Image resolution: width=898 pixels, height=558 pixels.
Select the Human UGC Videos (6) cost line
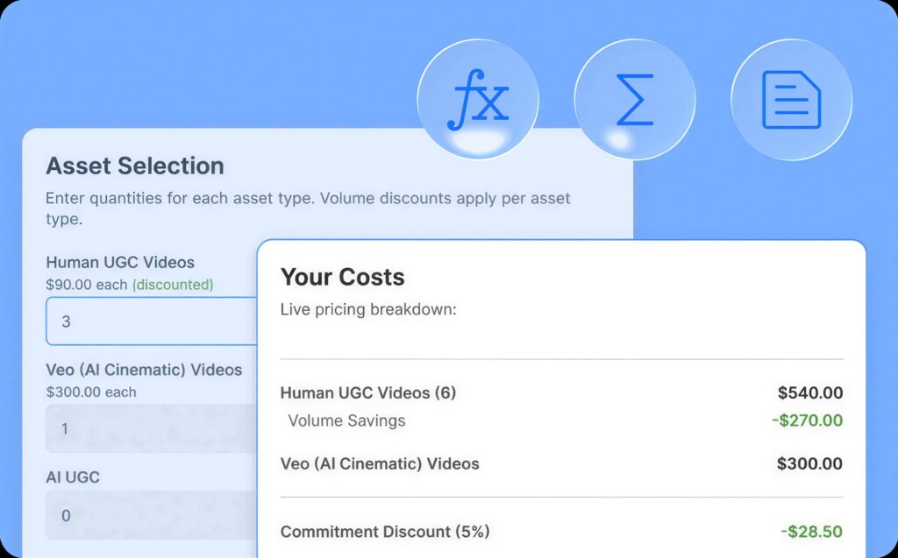click(368, 393)
